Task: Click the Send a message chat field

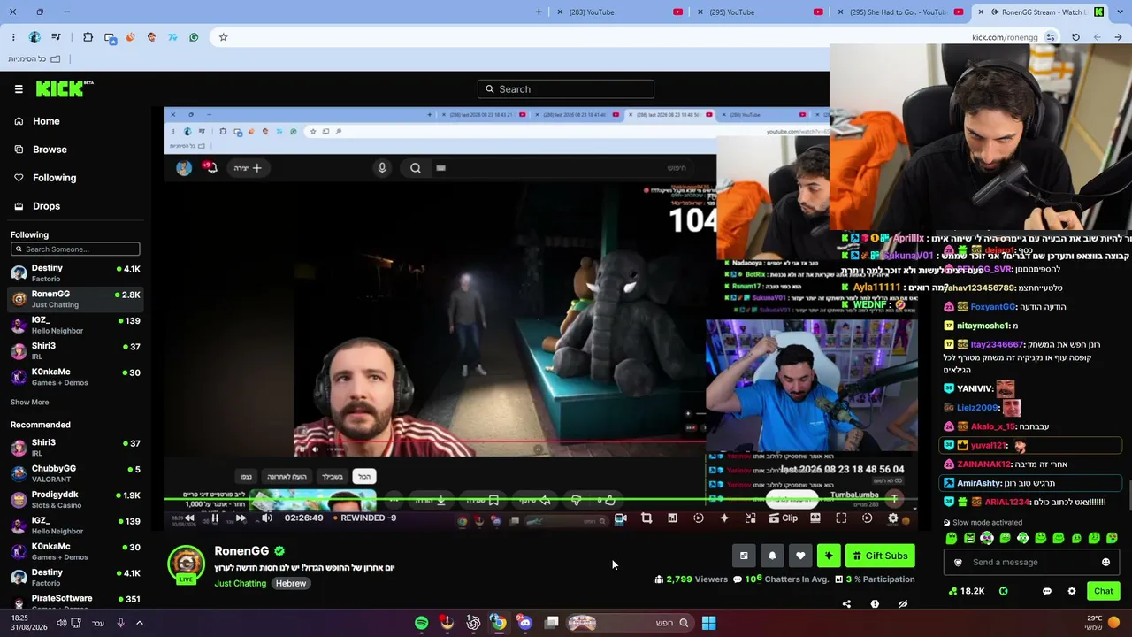Action: (1033, 563)
